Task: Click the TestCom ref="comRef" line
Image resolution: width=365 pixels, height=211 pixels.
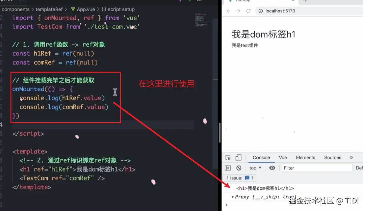Action: pyautogui.click(x=62, y=178)
